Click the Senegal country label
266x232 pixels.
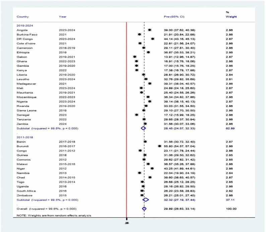click(23, 115)
